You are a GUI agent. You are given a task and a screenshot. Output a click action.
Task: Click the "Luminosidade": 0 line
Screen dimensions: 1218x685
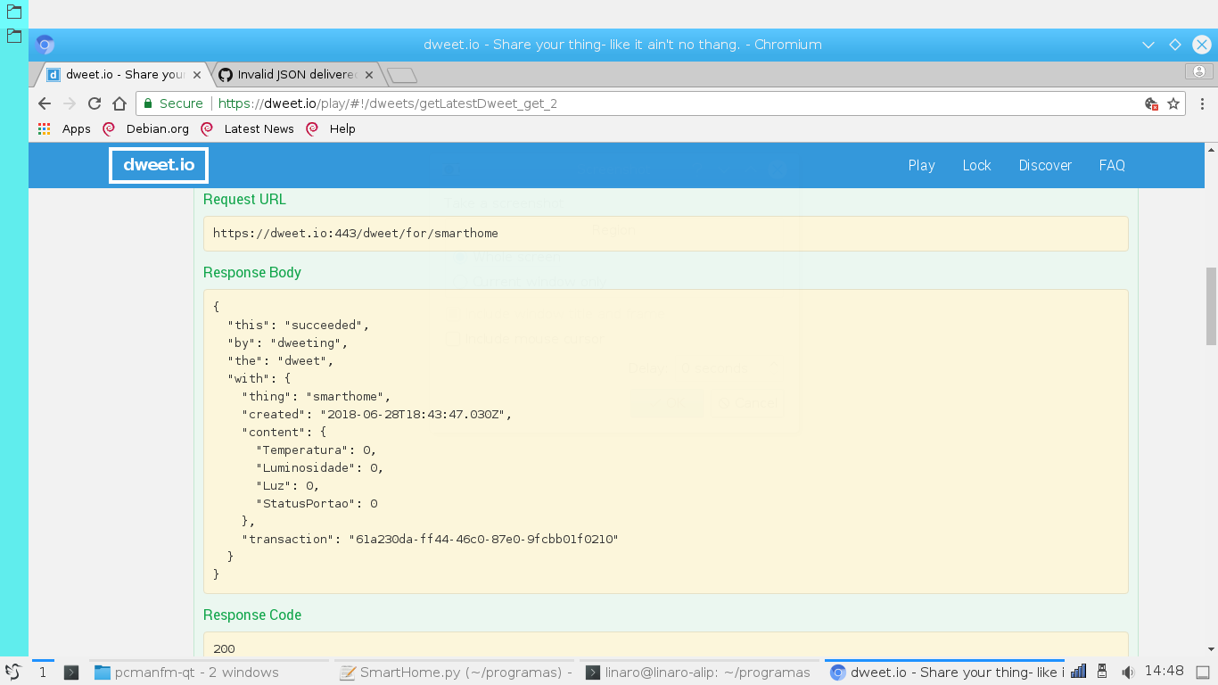point(319,467)
